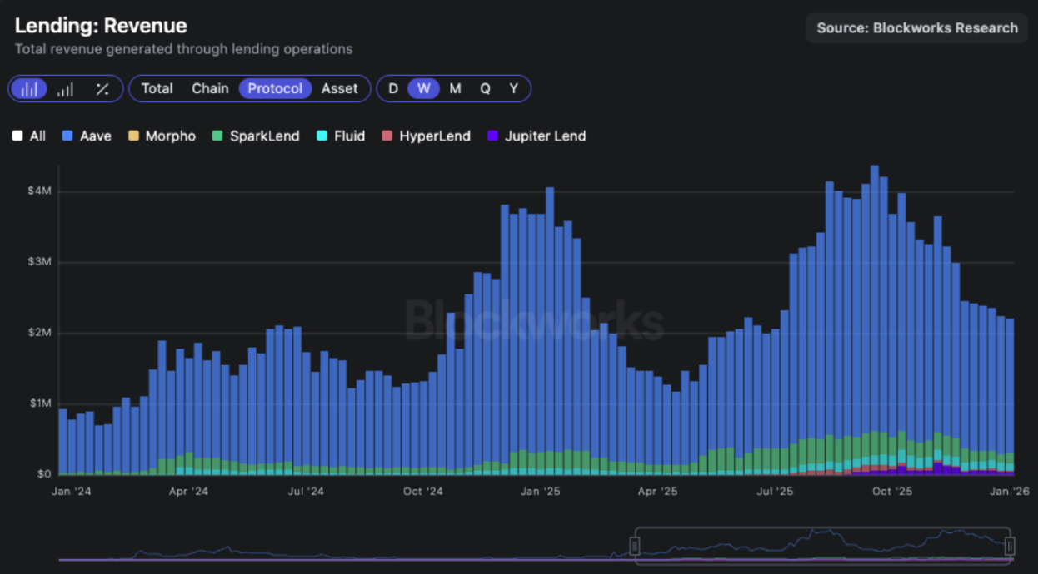Toggle the Aave series in legend

coord(87,136)
